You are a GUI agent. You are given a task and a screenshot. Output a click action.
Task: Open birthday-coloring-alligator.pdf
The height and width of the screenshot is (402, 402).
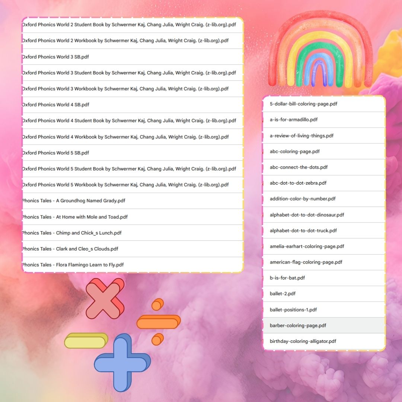click(303, 341)
